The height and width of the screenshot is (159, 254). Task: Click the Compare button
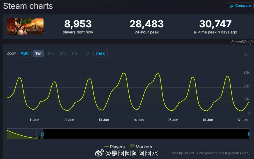240,6
